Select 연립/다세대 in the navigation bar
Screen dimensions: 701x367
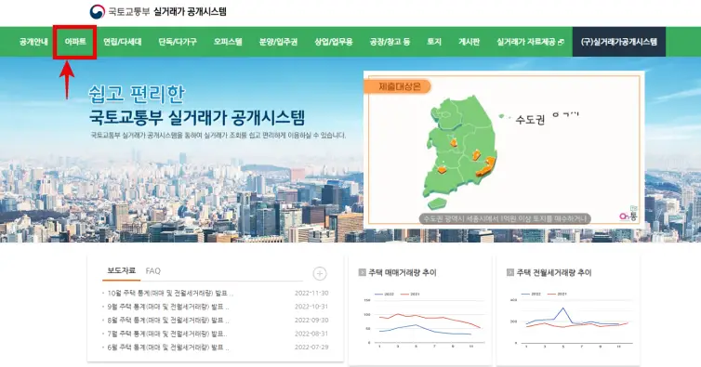tap(122, 42)
